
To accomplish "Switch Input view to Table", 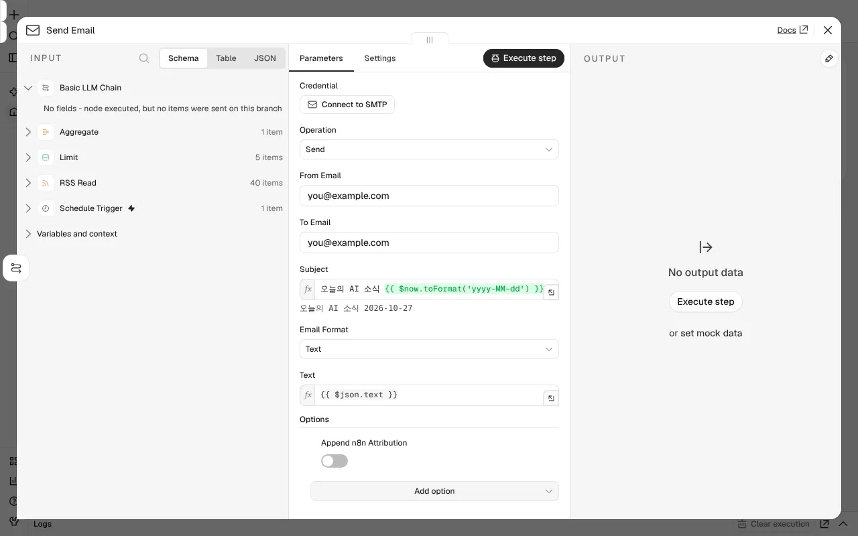I will 226,58.
